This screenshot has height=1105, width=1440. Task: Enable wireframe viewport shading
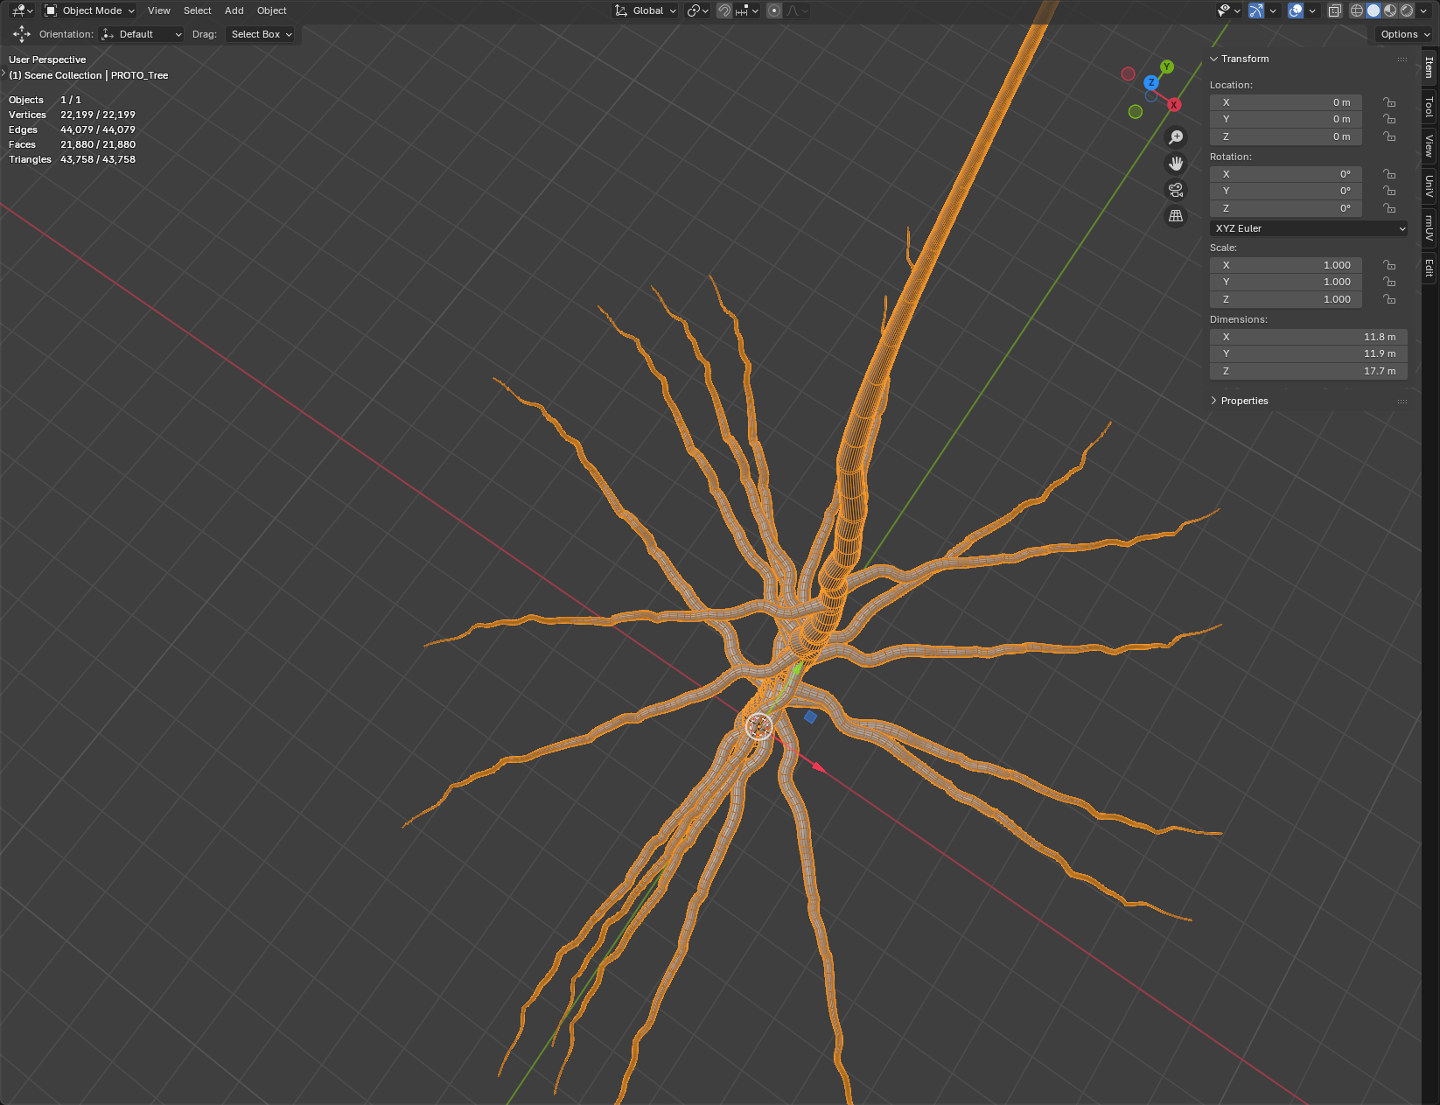[x=1357, y=10]
